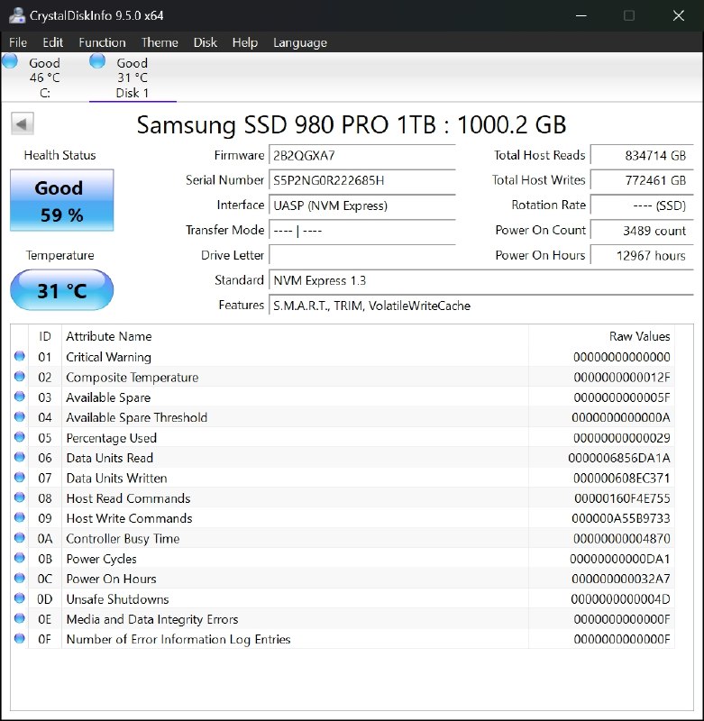This screenshot has height=721, width=704.
Task: Click status orb beside Critical Warning
Action: (20, 357)
